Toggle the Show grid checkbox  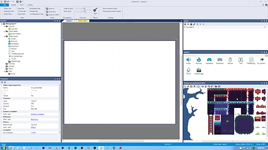(x=62, y=11)
